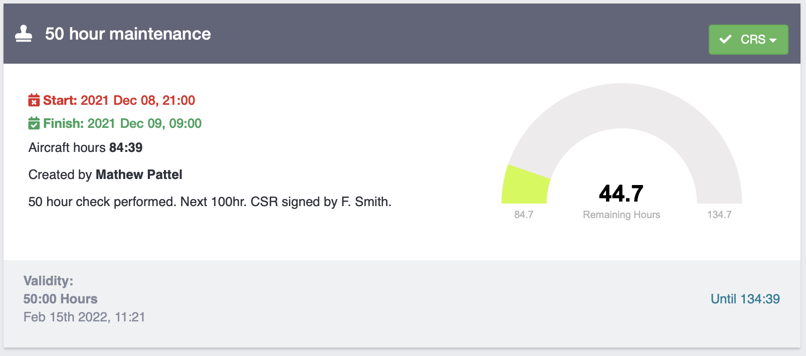Click the Feb 15th 2022 timestamp

[84, 317]
